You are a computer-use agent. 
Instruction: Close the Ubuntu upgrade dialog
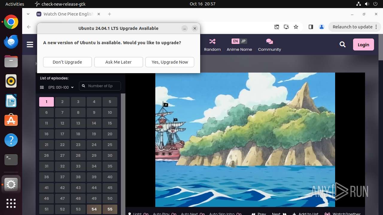(195, 28)
